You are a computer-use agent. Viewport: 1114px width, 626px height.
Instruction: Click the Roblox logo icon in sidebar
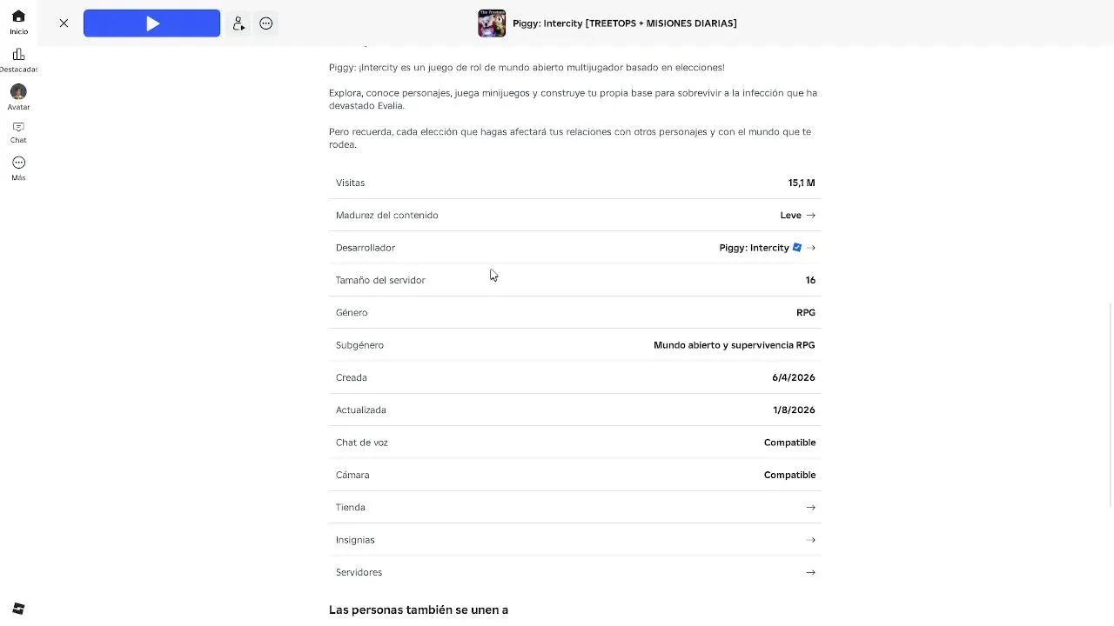click(x=18, y=609)
